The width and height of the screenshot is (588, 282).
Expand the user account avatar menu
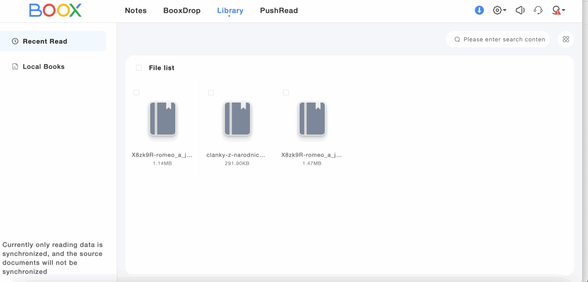pos(558,10)
